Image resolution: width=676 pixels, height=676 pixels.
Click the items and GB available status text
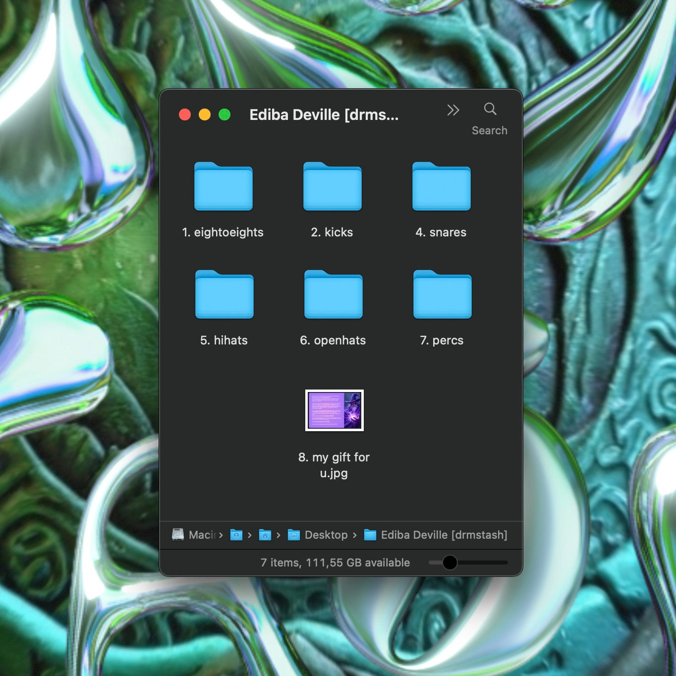335,563
